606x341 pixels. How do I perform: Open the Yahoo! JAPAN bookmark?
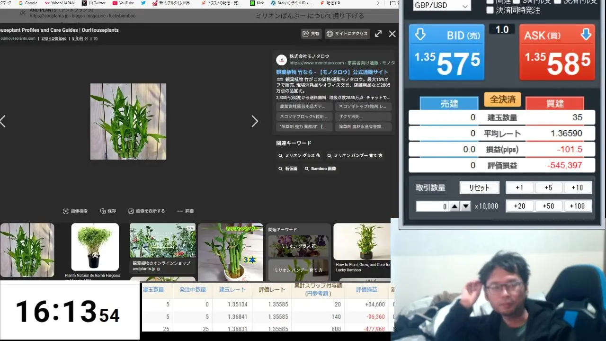(59, 3)
